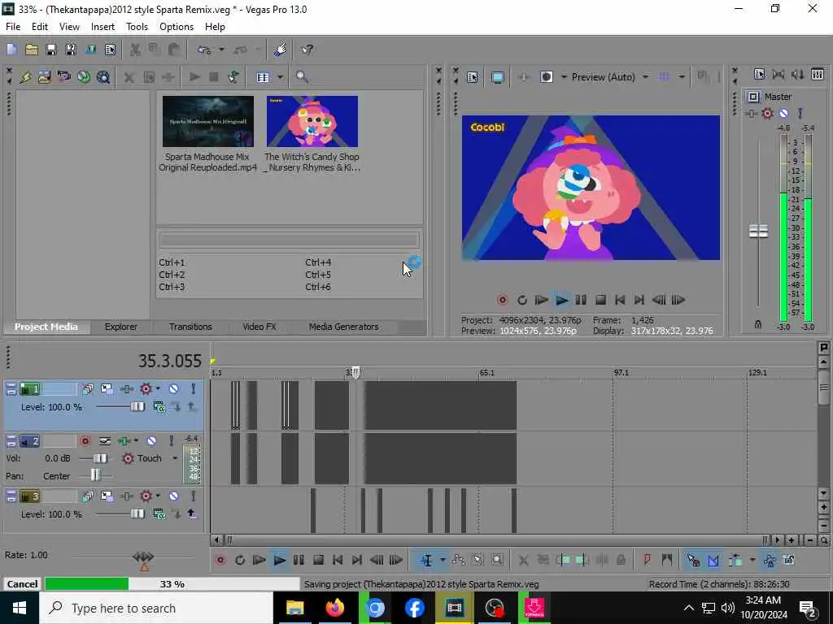
Task: Click the media search magnifier icon
Action: [x=302, y=77]
